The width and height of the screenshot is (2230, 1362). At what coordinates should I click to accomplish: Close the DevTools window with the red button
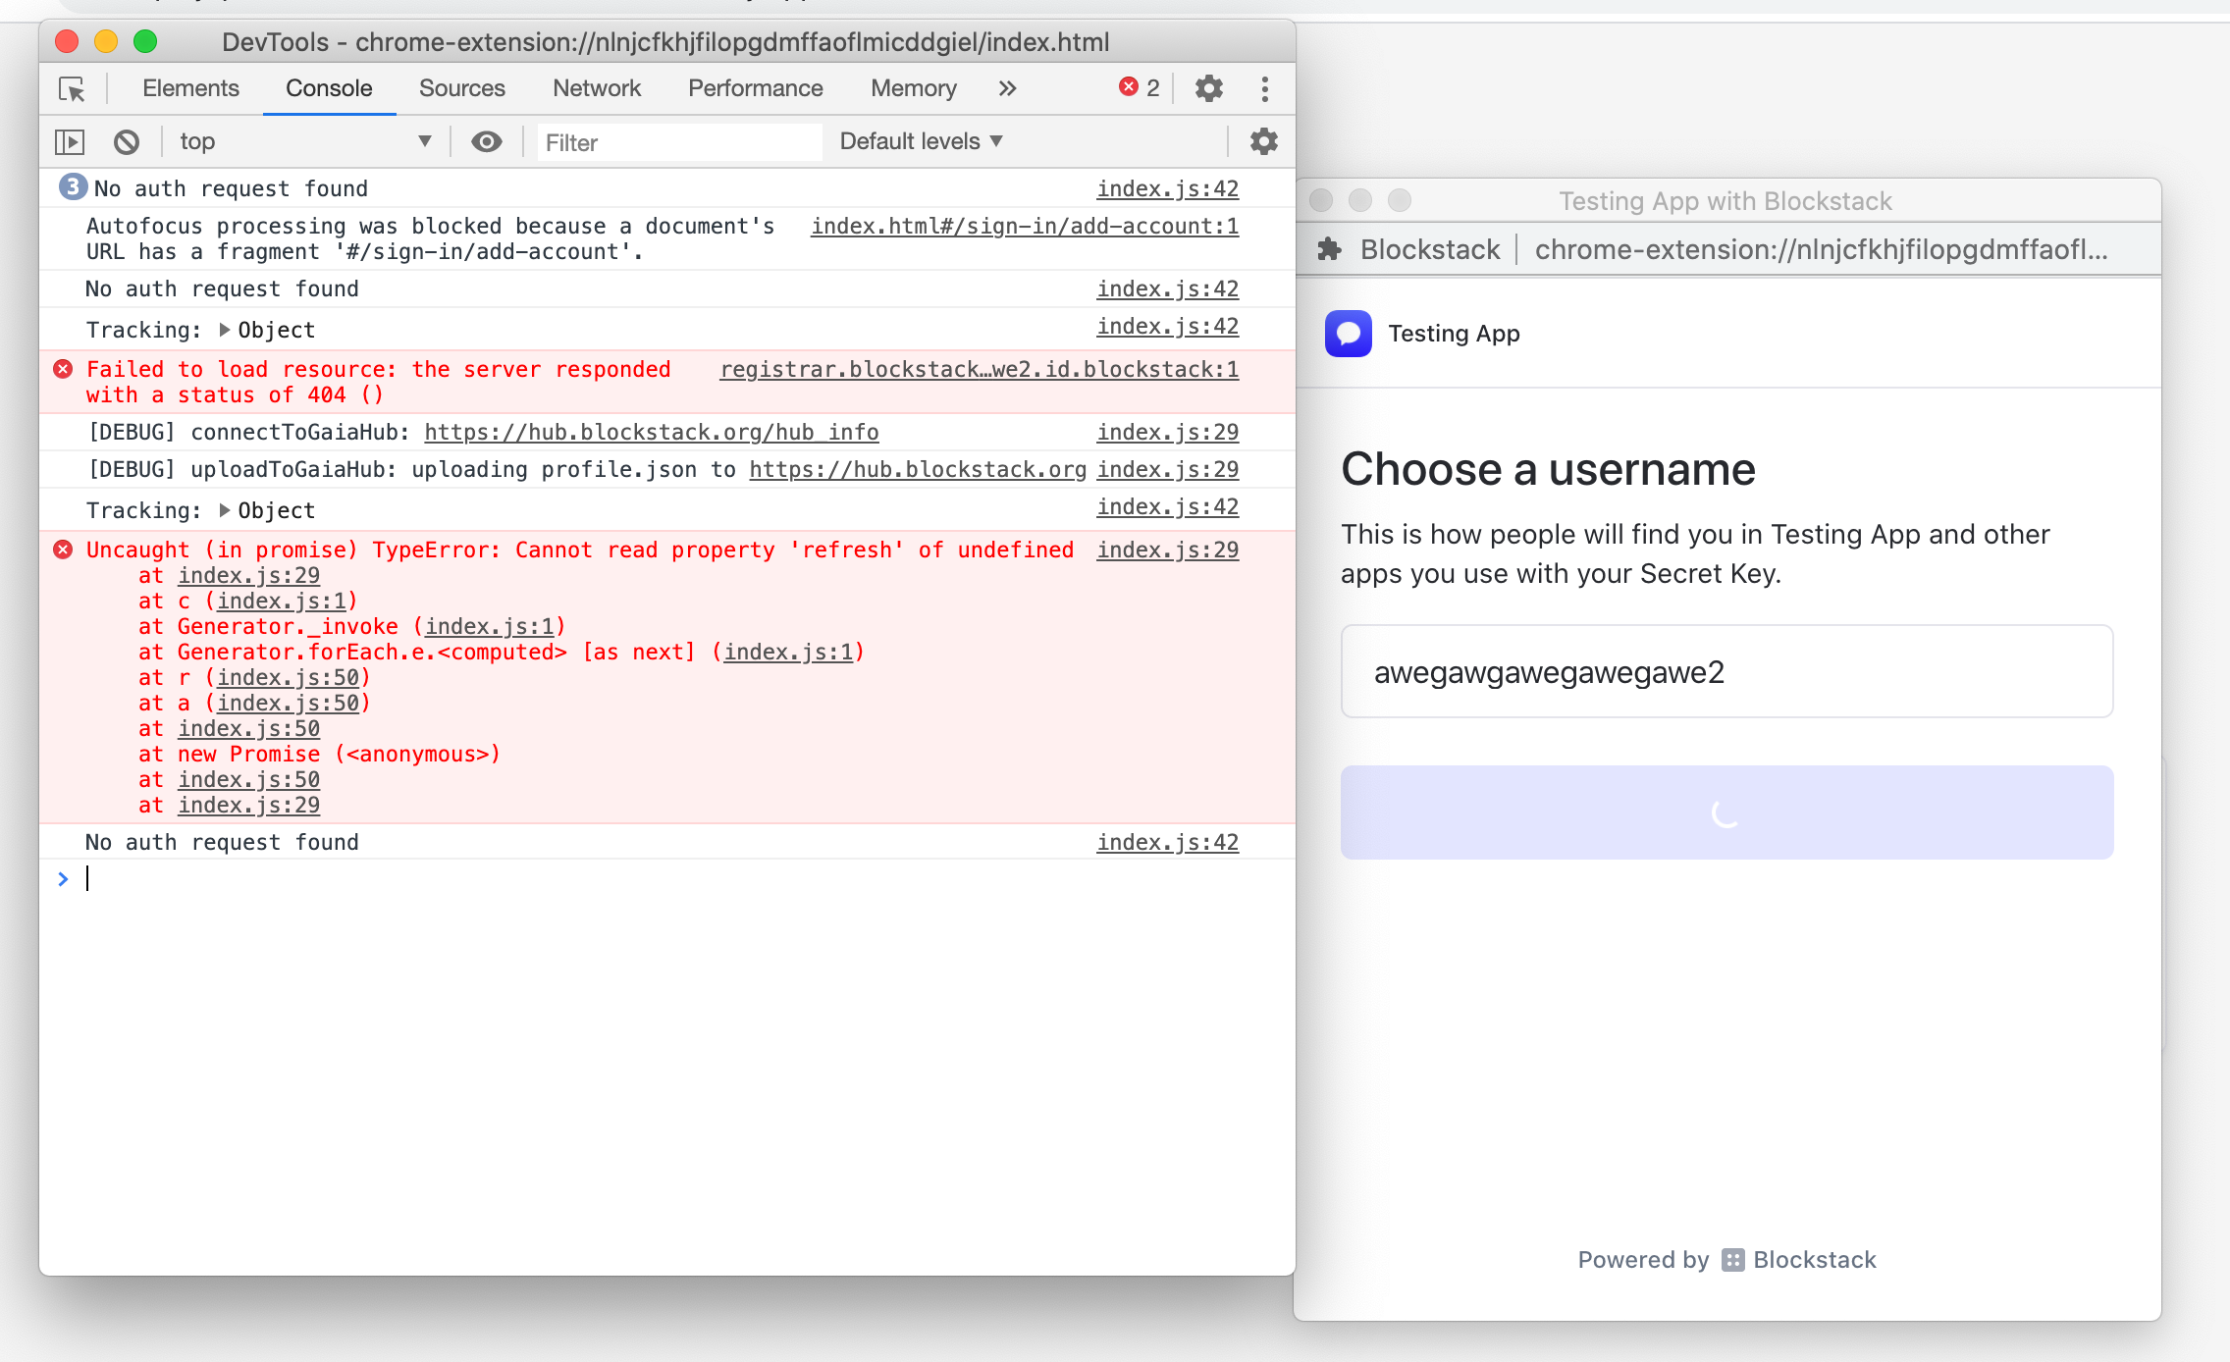pos(67,41)
